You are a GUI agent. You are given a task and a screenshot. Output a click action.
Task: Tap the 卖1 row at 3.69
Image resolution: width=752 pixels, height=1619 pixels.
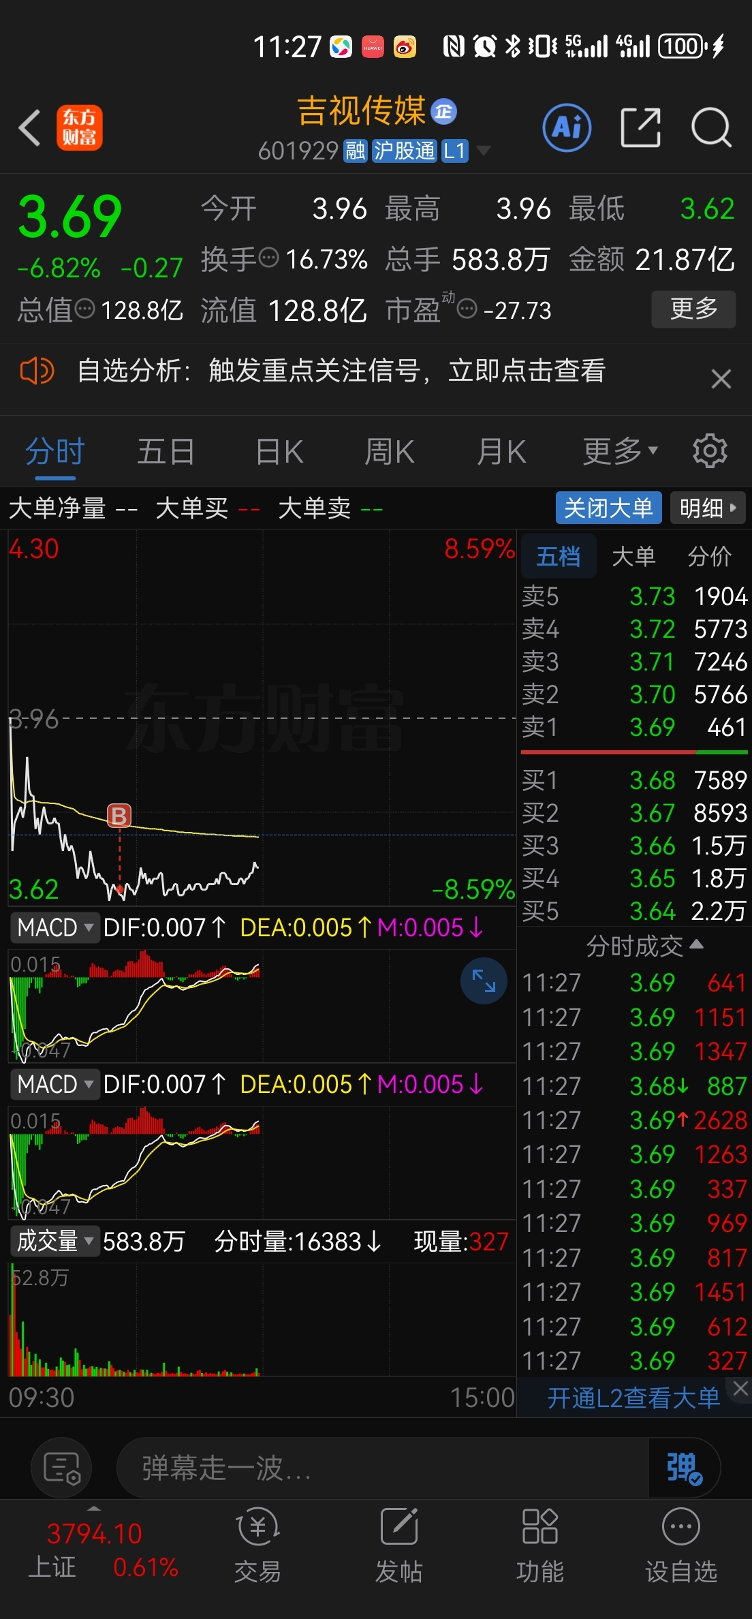(x=634, y=727)
